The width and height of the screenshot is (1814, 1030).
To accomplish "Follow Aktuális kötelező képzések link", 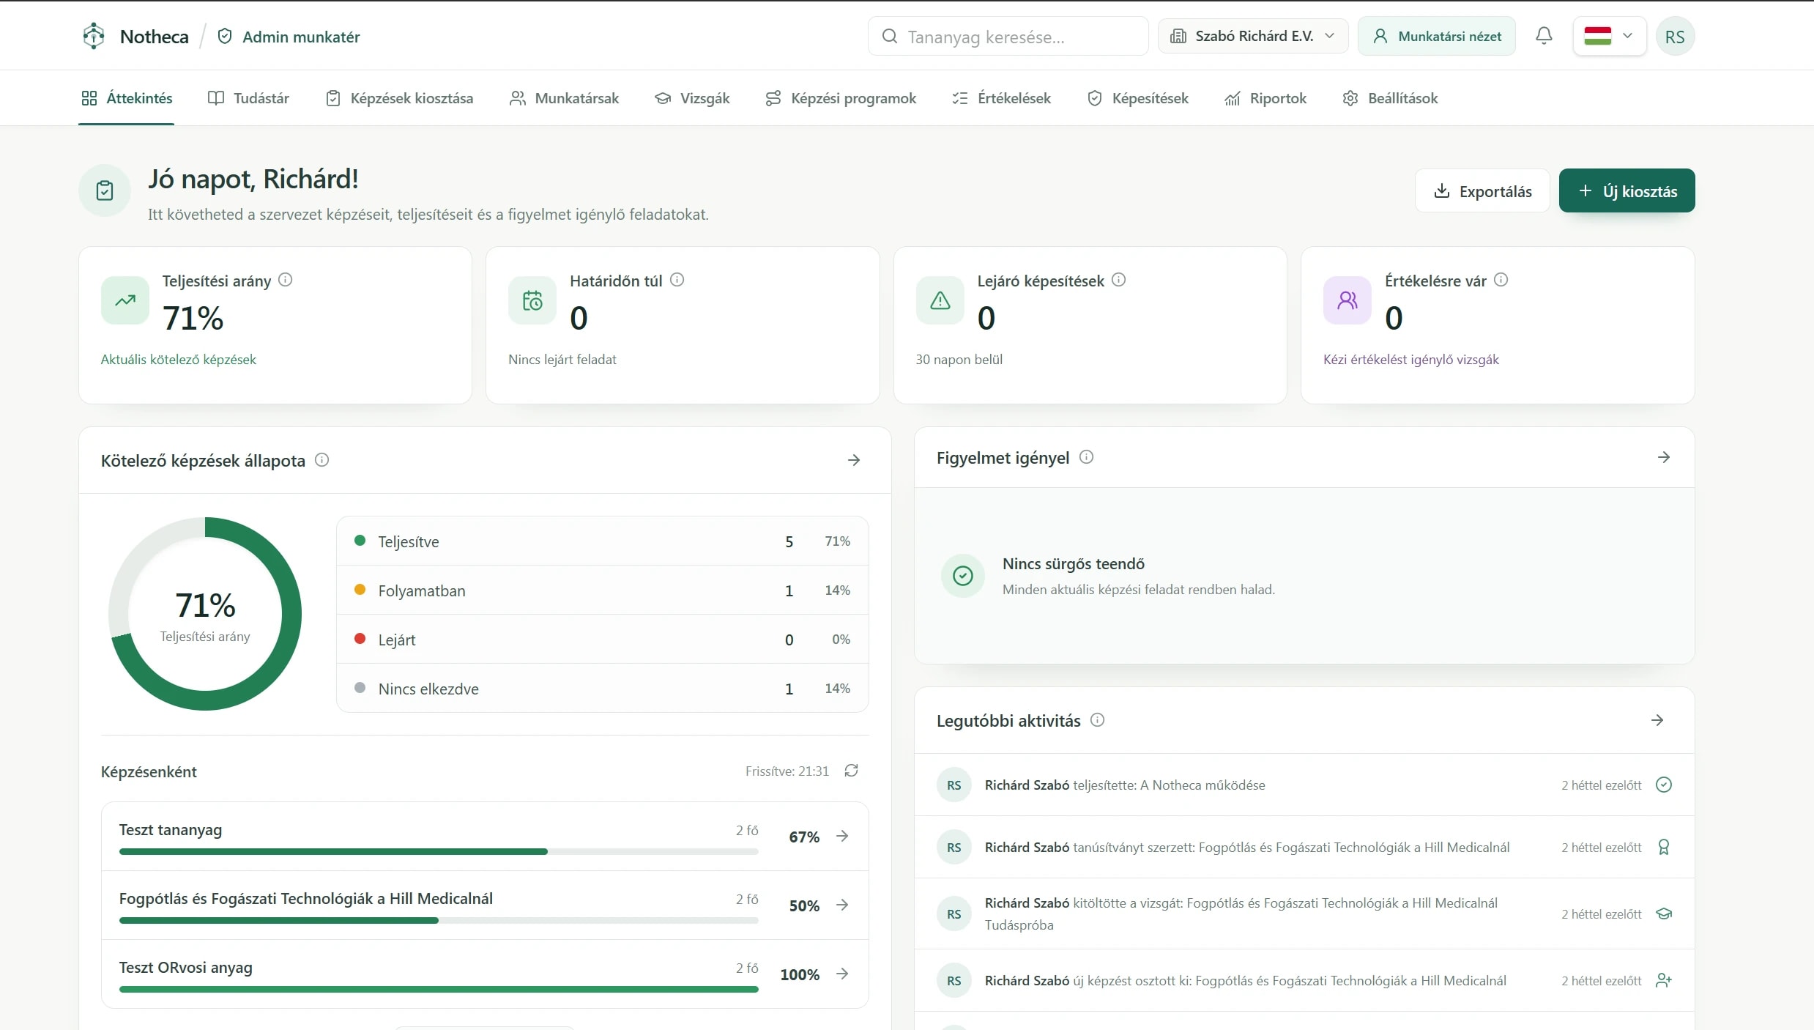I will pyautogui.click(x=179, y=360).
